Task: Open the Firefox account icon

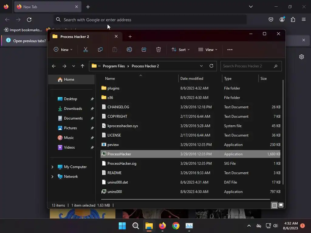Action: point(282,19)
